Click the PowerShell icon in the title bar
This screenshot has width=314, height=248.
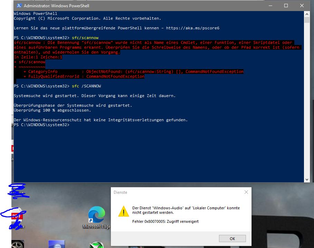coord(19,6)
